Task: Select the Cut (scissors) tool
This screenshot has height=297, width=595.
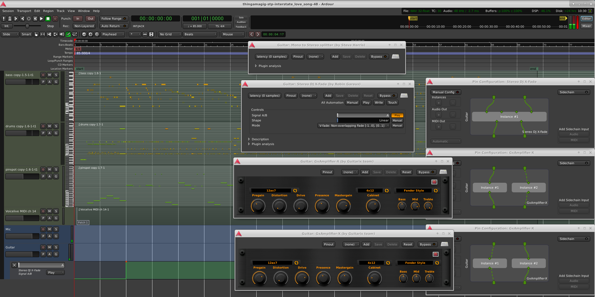Action: click(49, 34)
